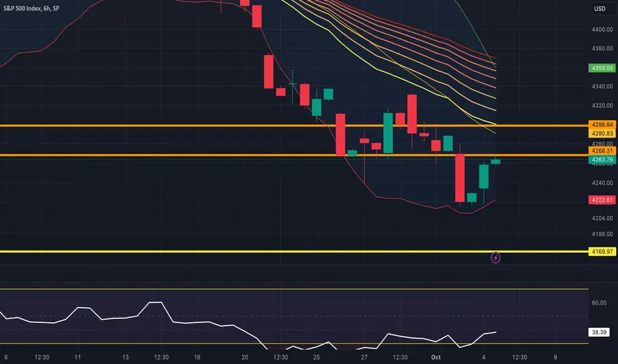Screen dimensions: 618x364
Task: Click the 20 date label on time axis
Action: point(245,357)
